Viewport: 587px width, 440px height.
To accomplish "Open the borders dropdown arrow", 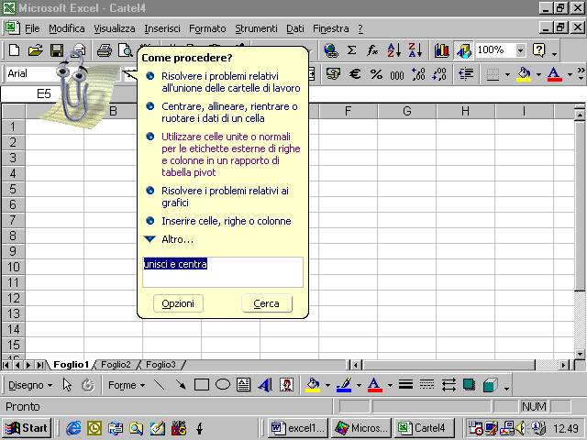I will pyautogui.click(x=507, y=74).
